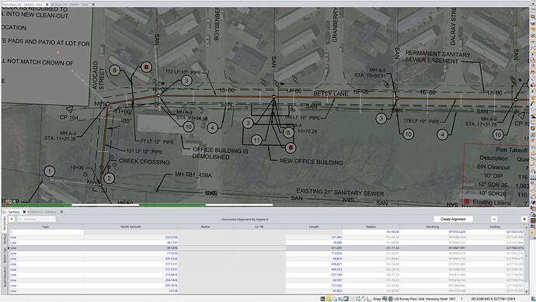Click the coordinate readout in the status bar
The image size is (536, 302).
pyautogui.click(x=493, y=299)
